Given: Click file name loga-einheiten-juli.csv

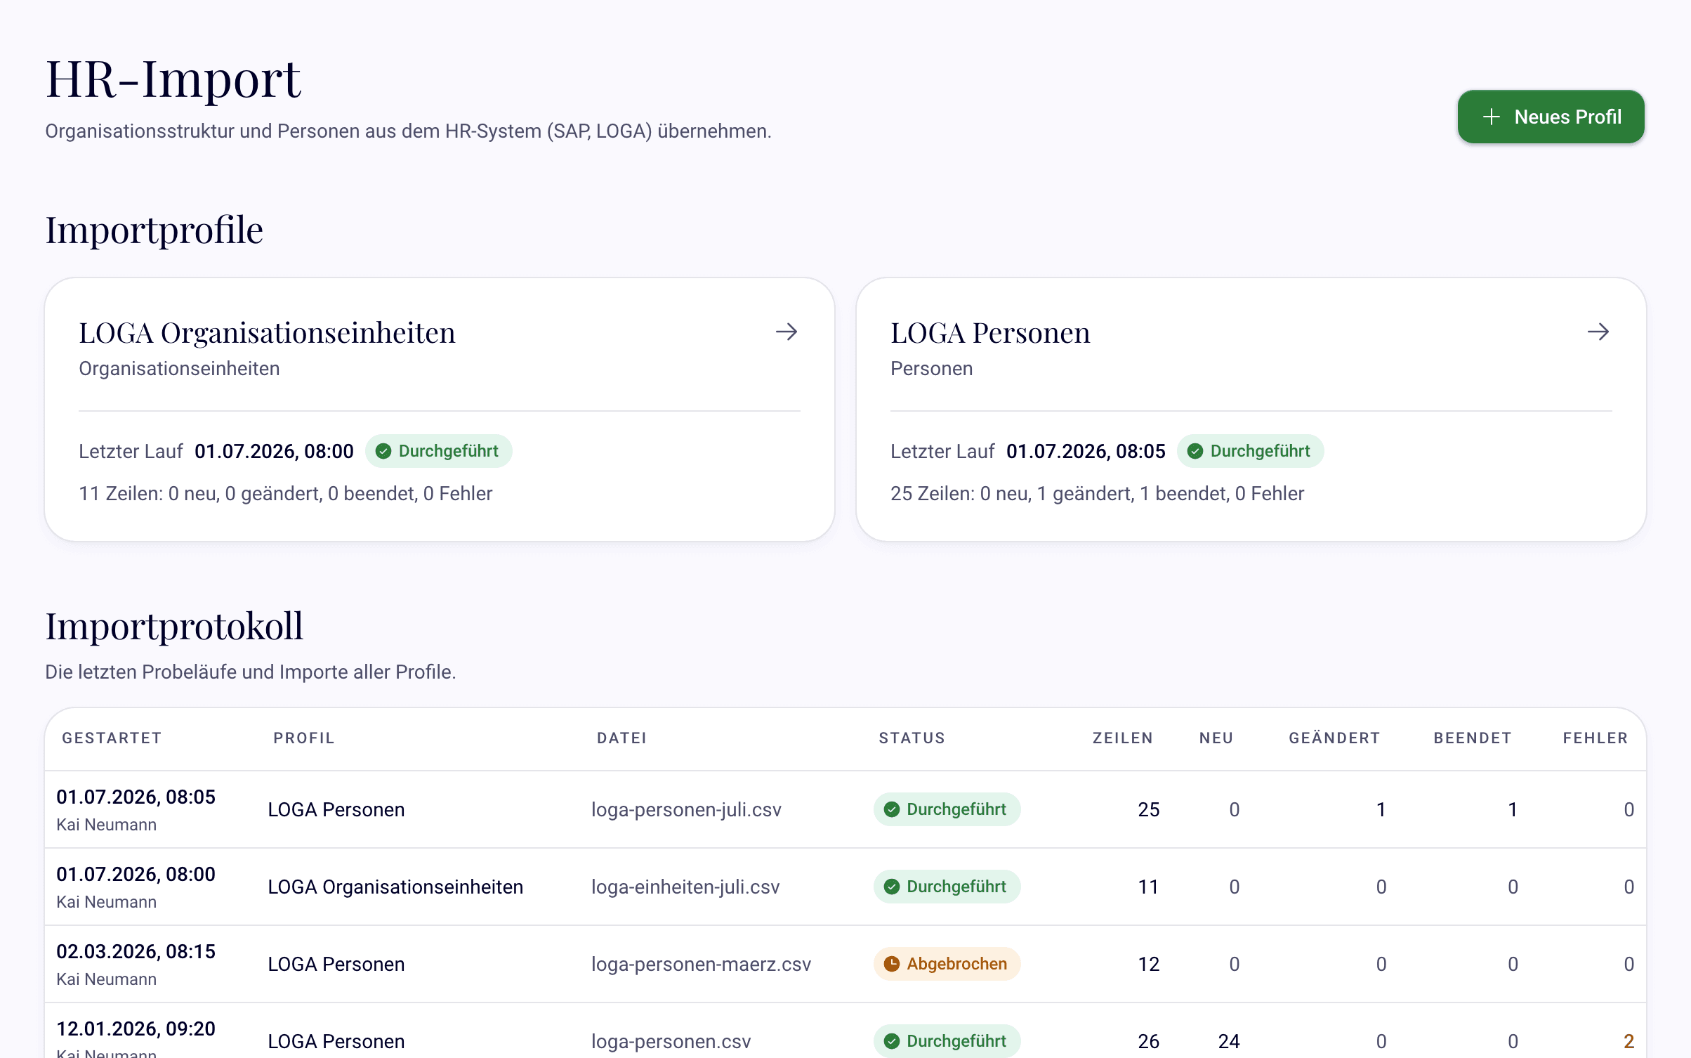Looking at the screenshot, I should tap(685, 887).
